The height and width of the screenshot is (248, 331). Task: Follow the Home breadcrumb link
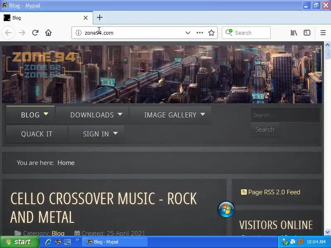click(66, 163)
